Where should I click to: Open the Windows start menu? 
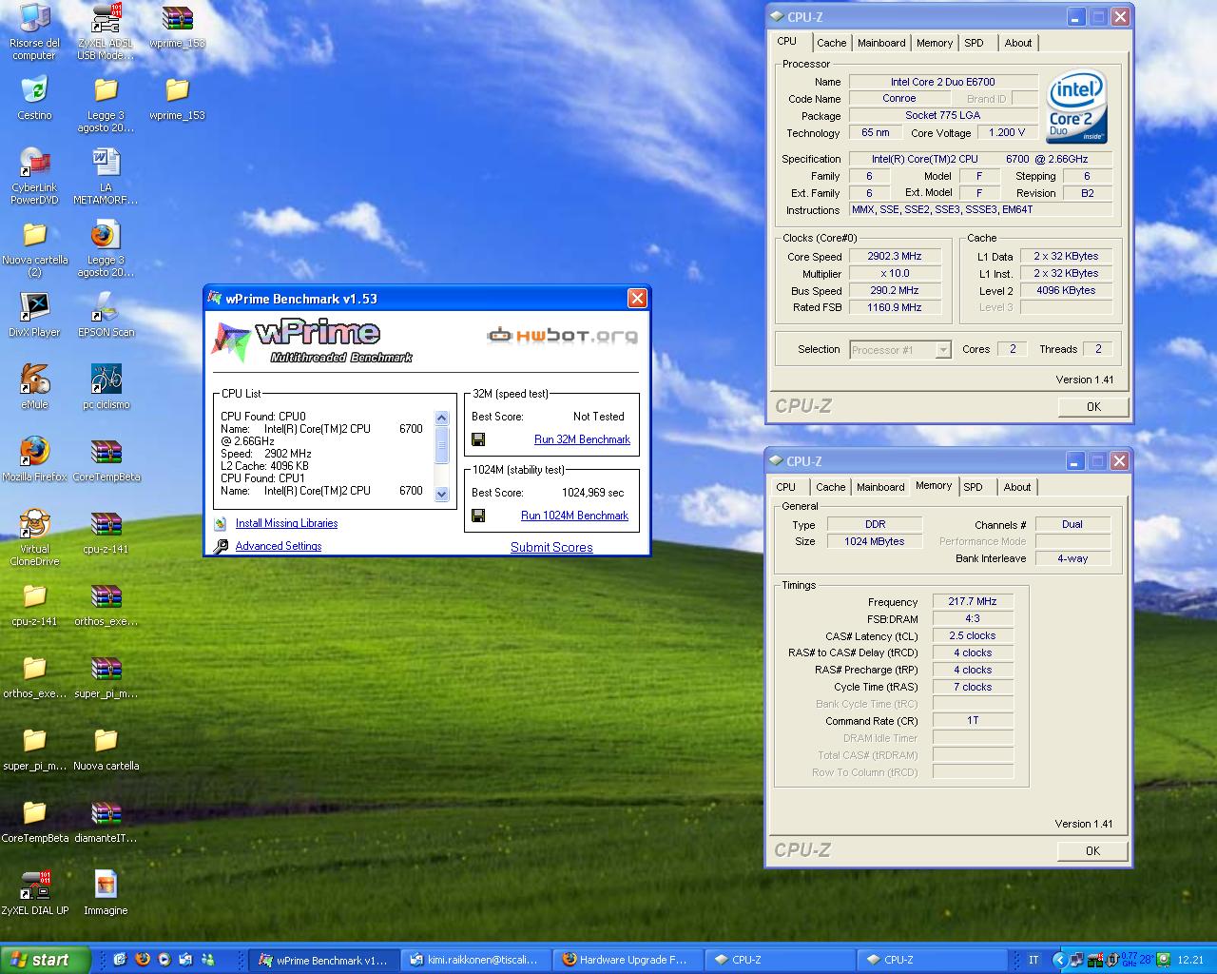46,960
